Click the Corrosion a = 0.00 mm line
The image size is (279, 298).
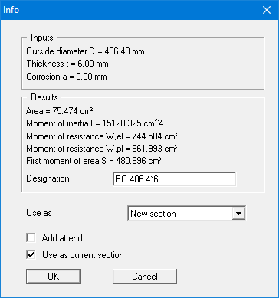click(x=67, y=77)
